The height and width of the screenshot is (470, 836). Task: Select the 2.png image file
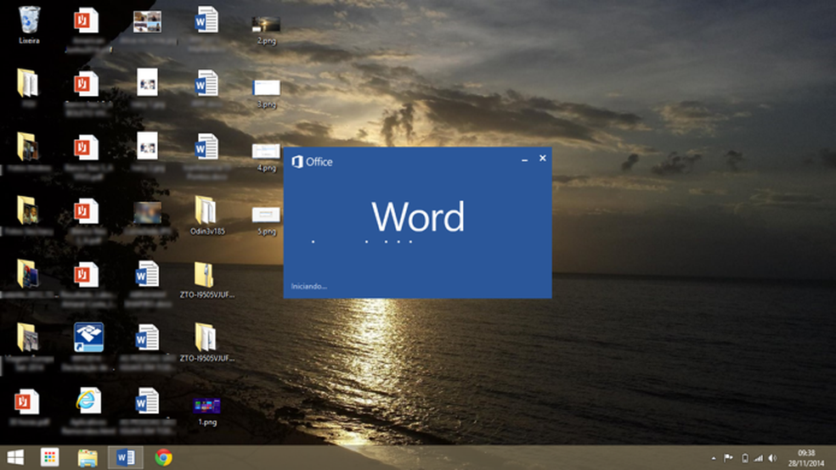266,25
